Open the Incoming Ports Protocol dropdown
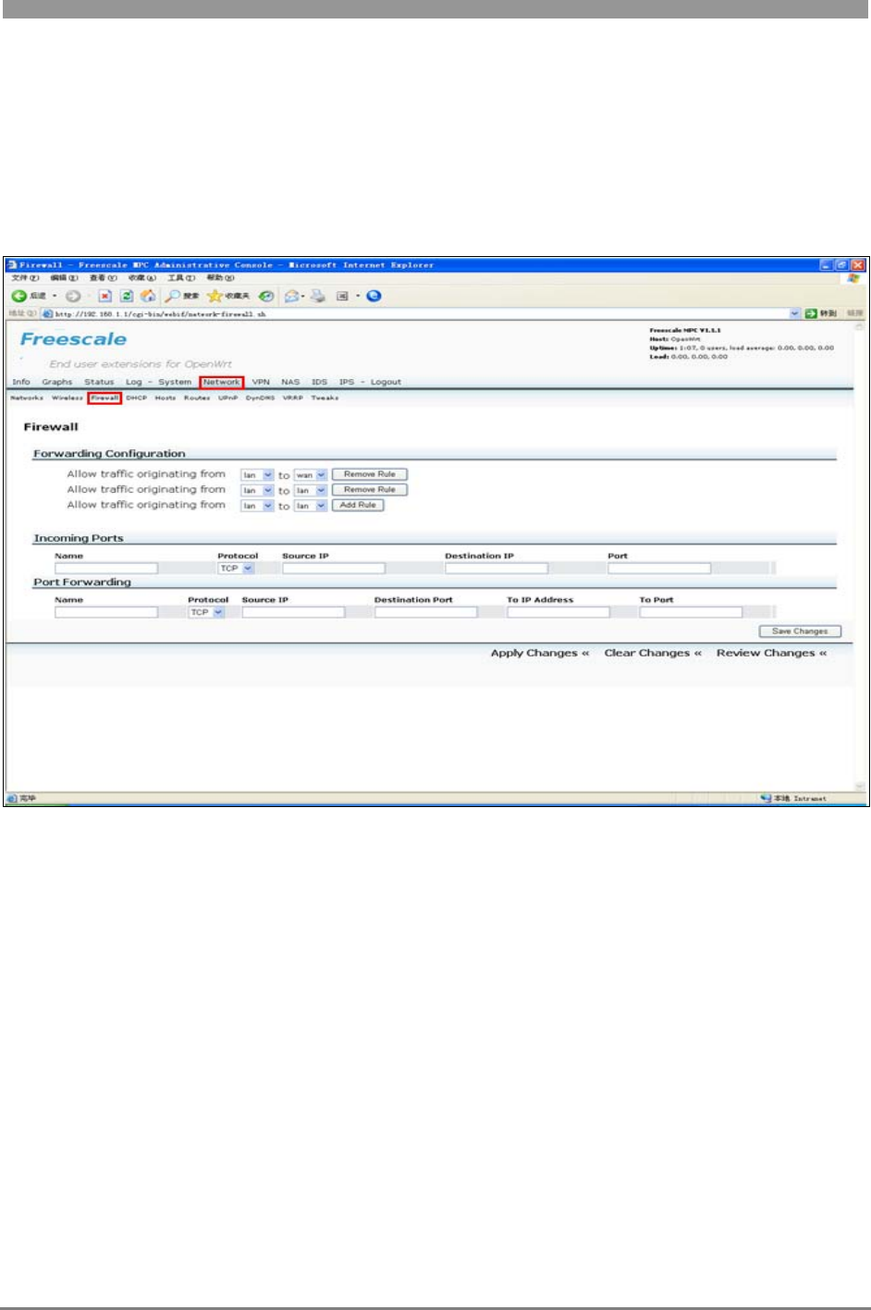 coord(236,569)
